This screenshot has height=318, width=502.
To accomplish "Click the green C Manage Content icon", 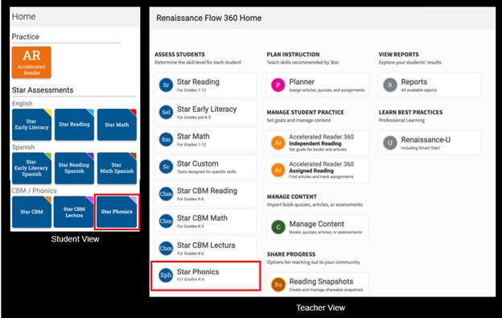I will (278, 227).
